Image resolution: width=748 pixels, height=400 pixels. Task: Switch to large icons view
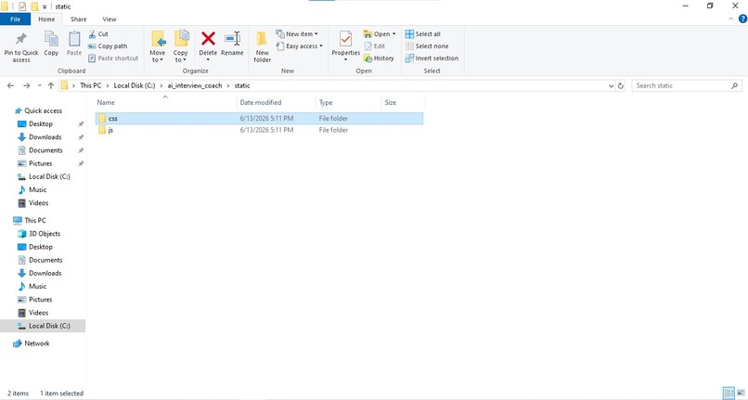point(742,394)
